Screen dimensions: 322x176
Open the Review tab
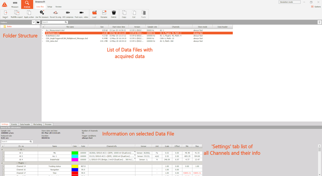[58, 7]
